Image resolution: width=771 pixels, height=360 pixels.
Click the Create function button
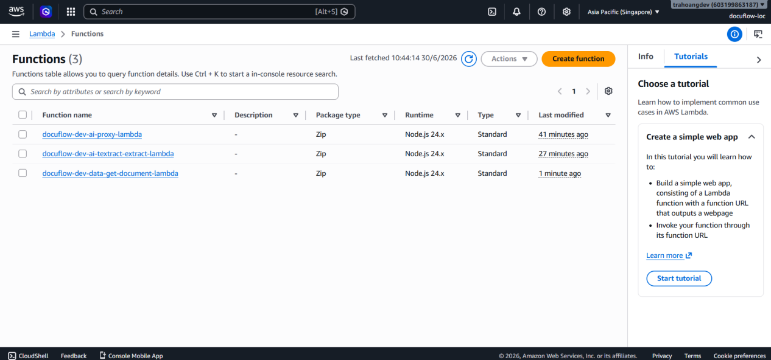[x=579, y=58]
